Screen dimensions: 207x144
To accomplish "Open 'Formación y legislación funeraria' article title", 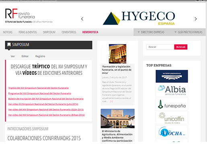I will coord(117,70).
